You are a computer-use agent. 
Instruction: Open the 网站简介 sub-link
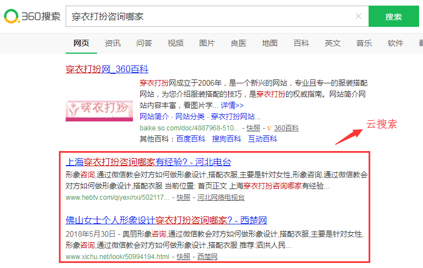[154, 116]
